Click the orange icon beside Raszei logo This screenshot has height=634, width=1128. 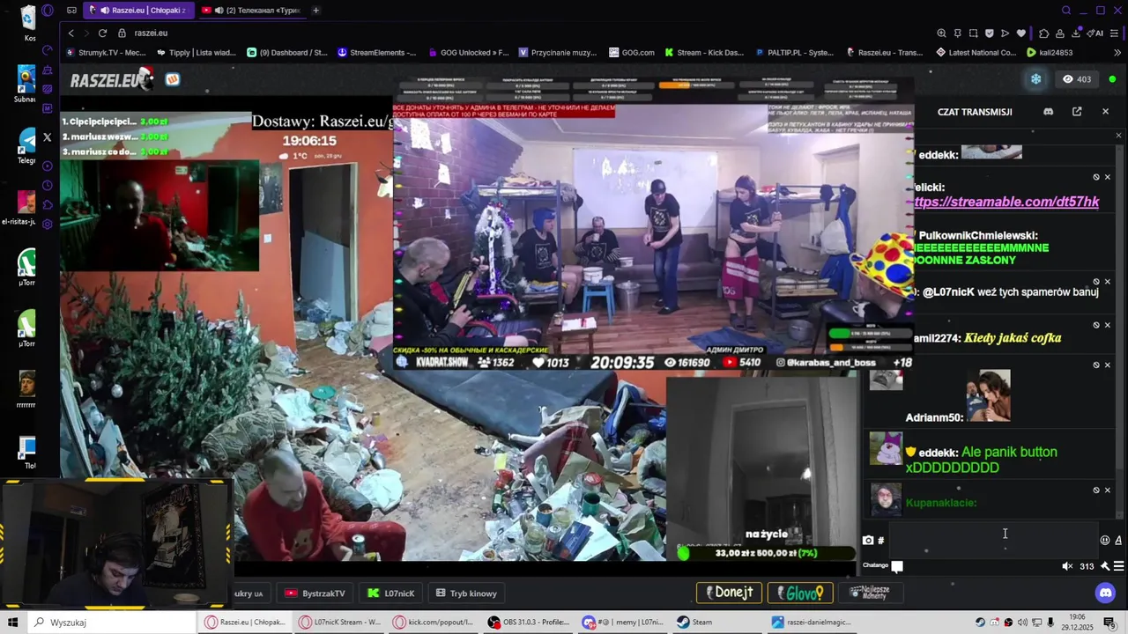[173, 79]
